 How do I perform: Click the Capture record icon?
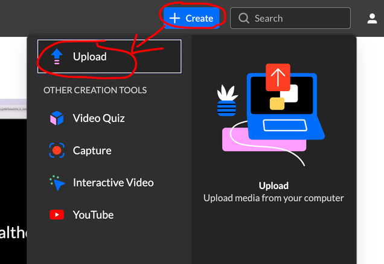57,150
